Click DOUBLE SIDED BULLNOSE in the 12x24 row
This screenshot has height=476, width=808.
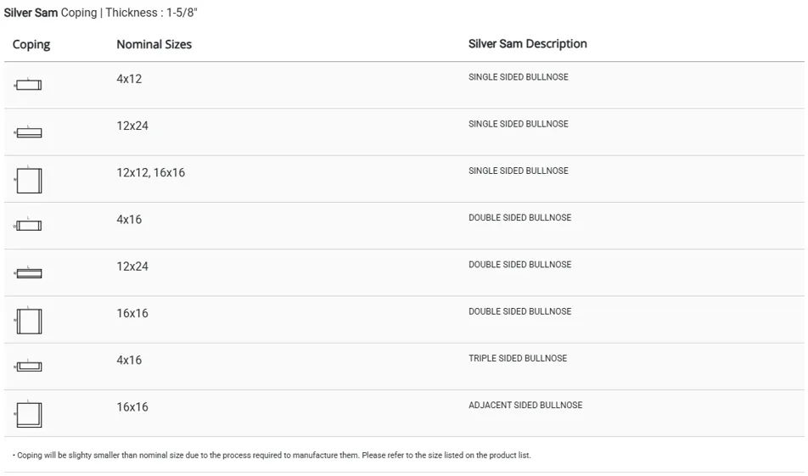pos(519,265)
